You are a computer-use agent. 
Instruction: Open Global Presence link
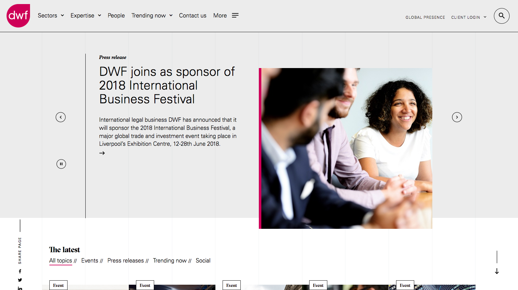pos(425,17)
